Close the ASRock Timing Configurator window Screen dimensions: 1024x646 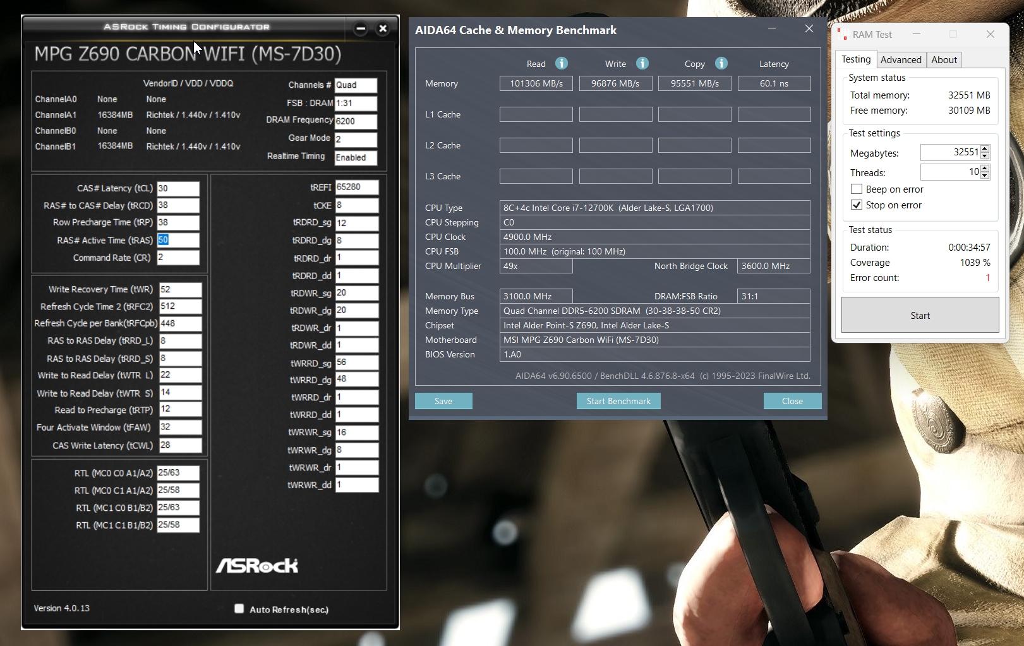[x=382, y=28]
